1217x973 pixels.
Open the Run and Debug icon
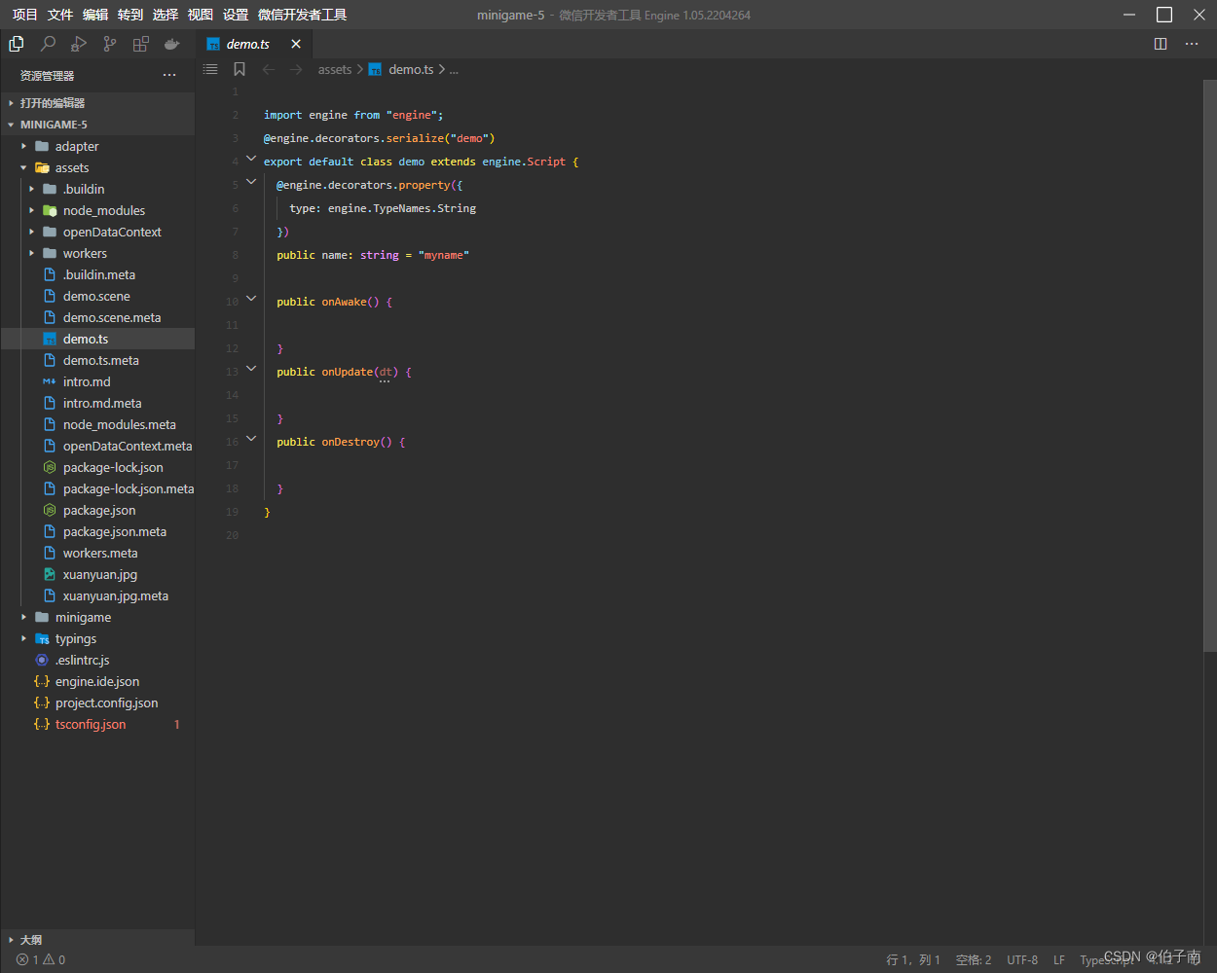tap(79, 44)
